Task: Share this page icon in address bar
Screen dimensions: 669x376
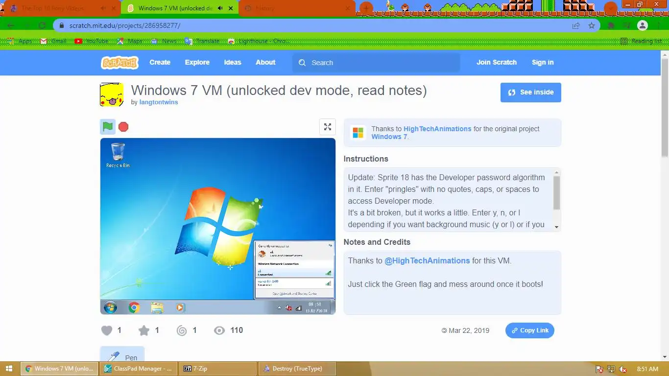Action: click(576, 25)
